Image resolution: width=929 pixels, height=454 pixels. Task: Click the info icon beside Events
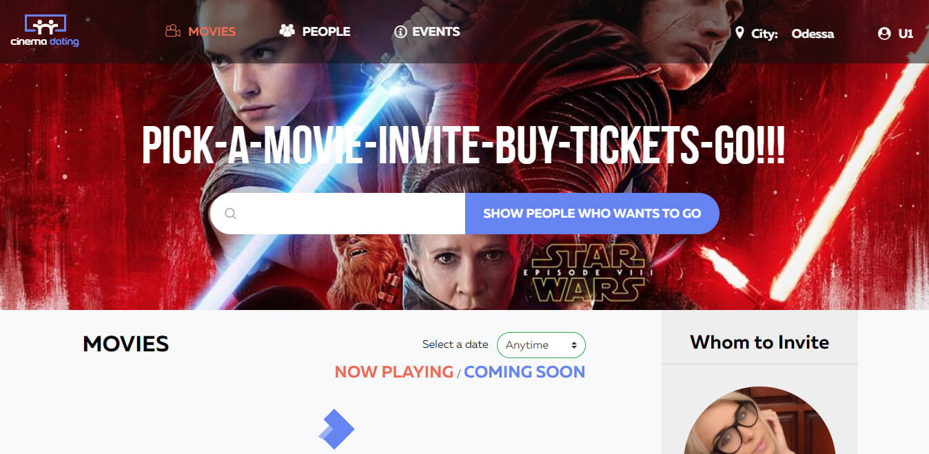pos(400,32)
